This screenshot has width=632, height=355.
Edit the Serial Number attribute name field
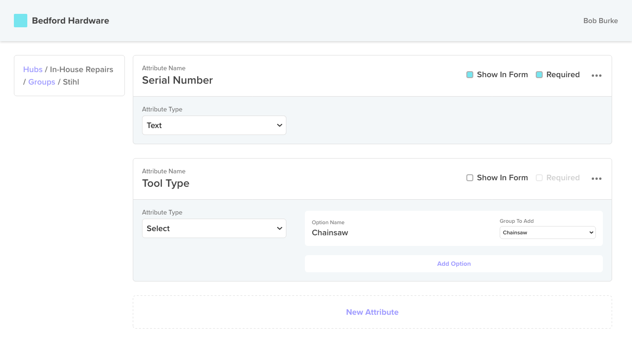[x=177, y=80]
